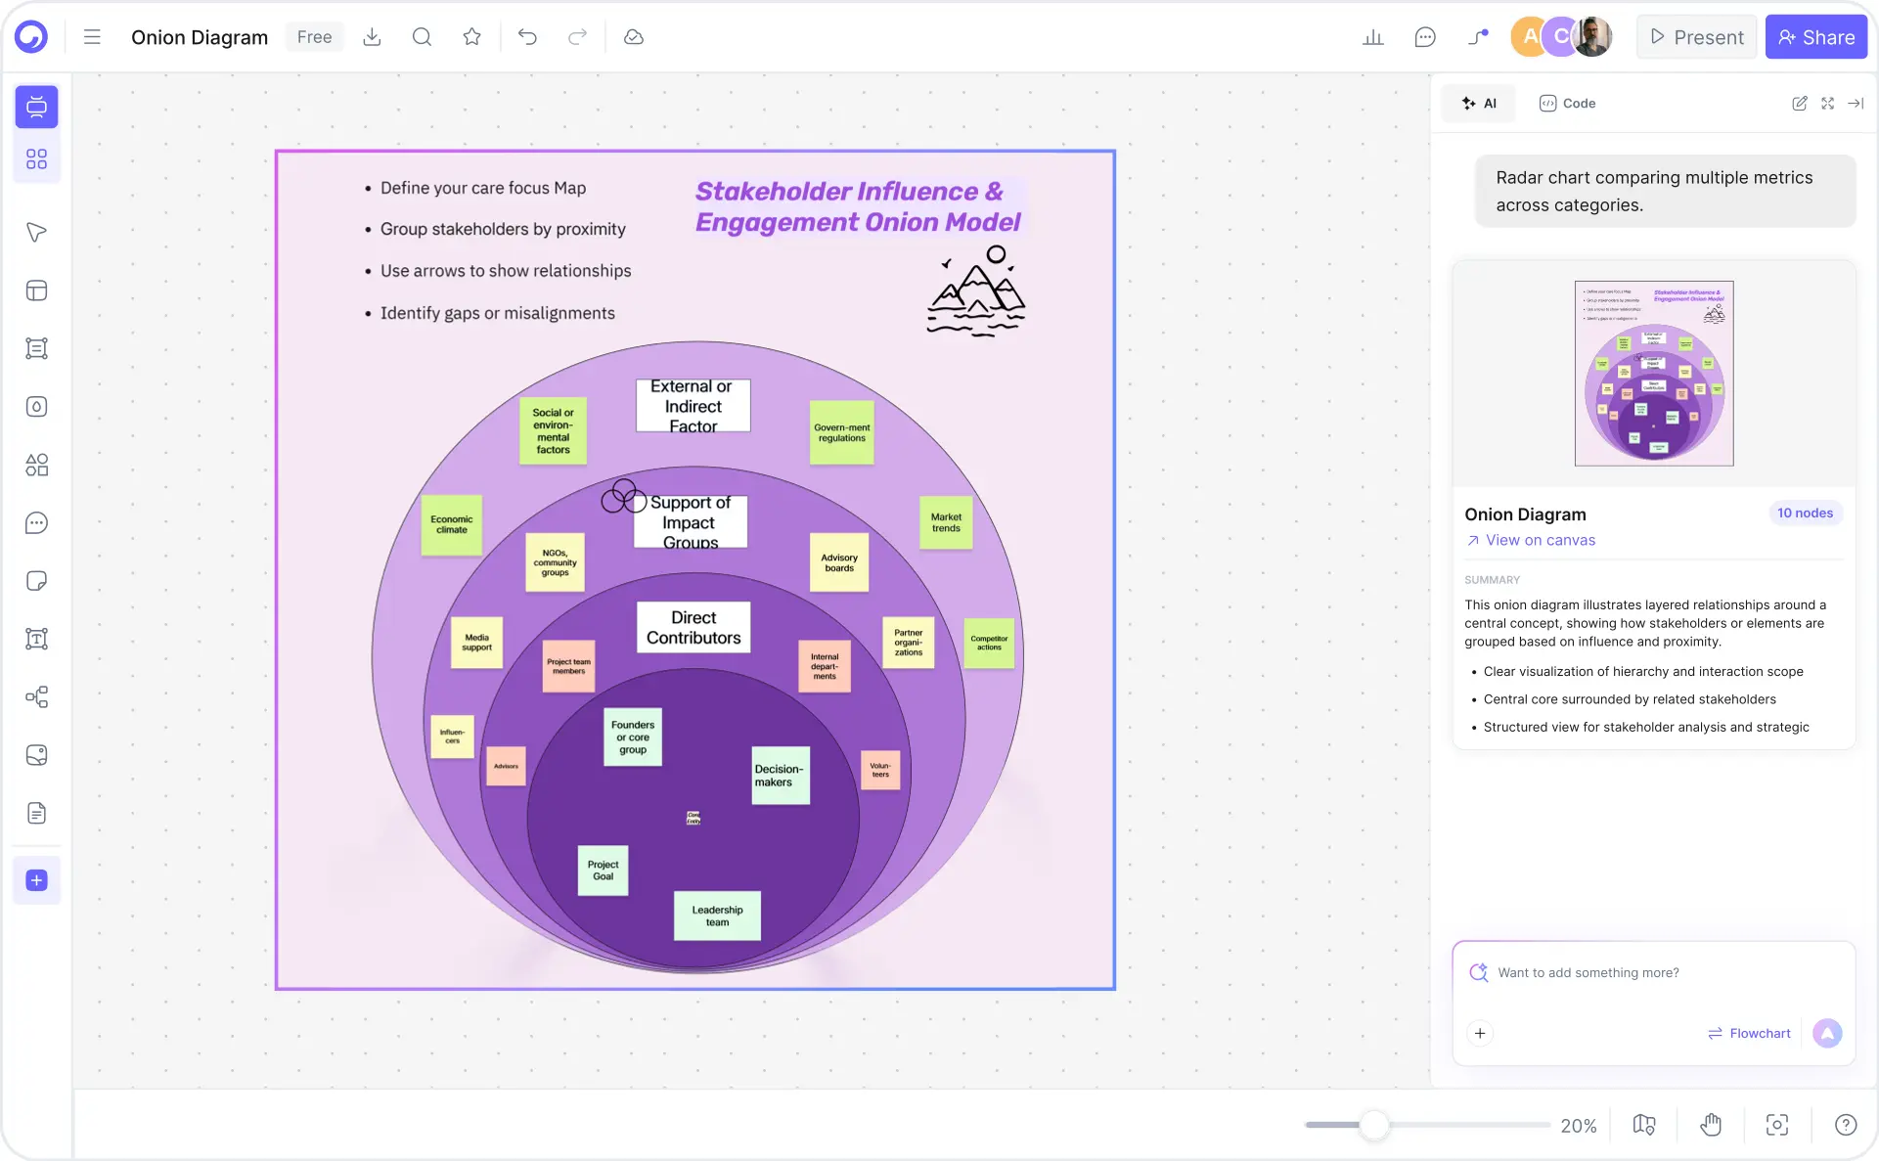Select the 'Decision-makers' sticky note

(x=780, y=776)
